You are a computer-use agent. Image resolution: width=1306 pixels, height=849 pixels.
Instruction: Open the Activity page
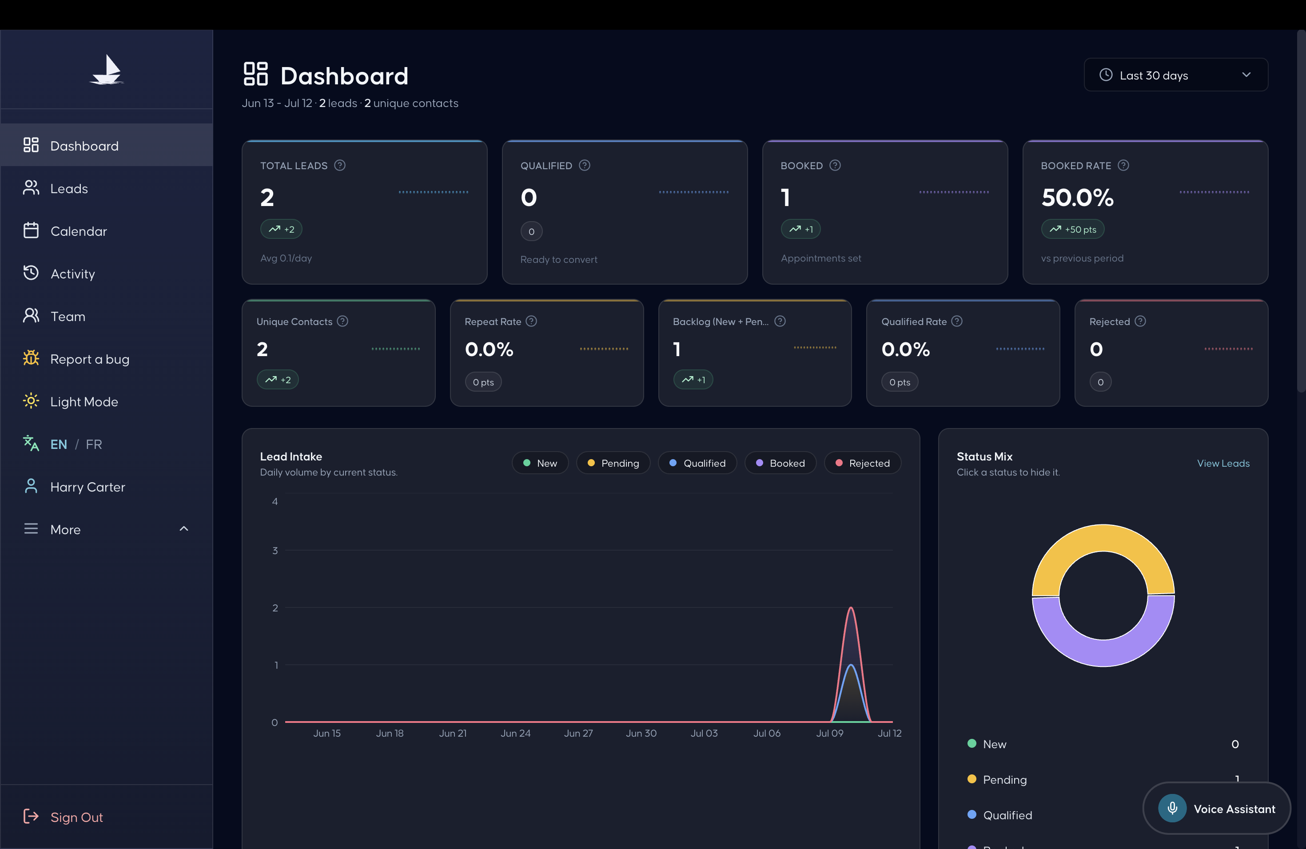(107, 273)
